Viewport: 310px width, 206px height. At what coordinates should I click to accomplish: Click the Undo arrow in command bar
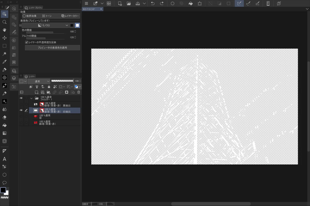153,3
